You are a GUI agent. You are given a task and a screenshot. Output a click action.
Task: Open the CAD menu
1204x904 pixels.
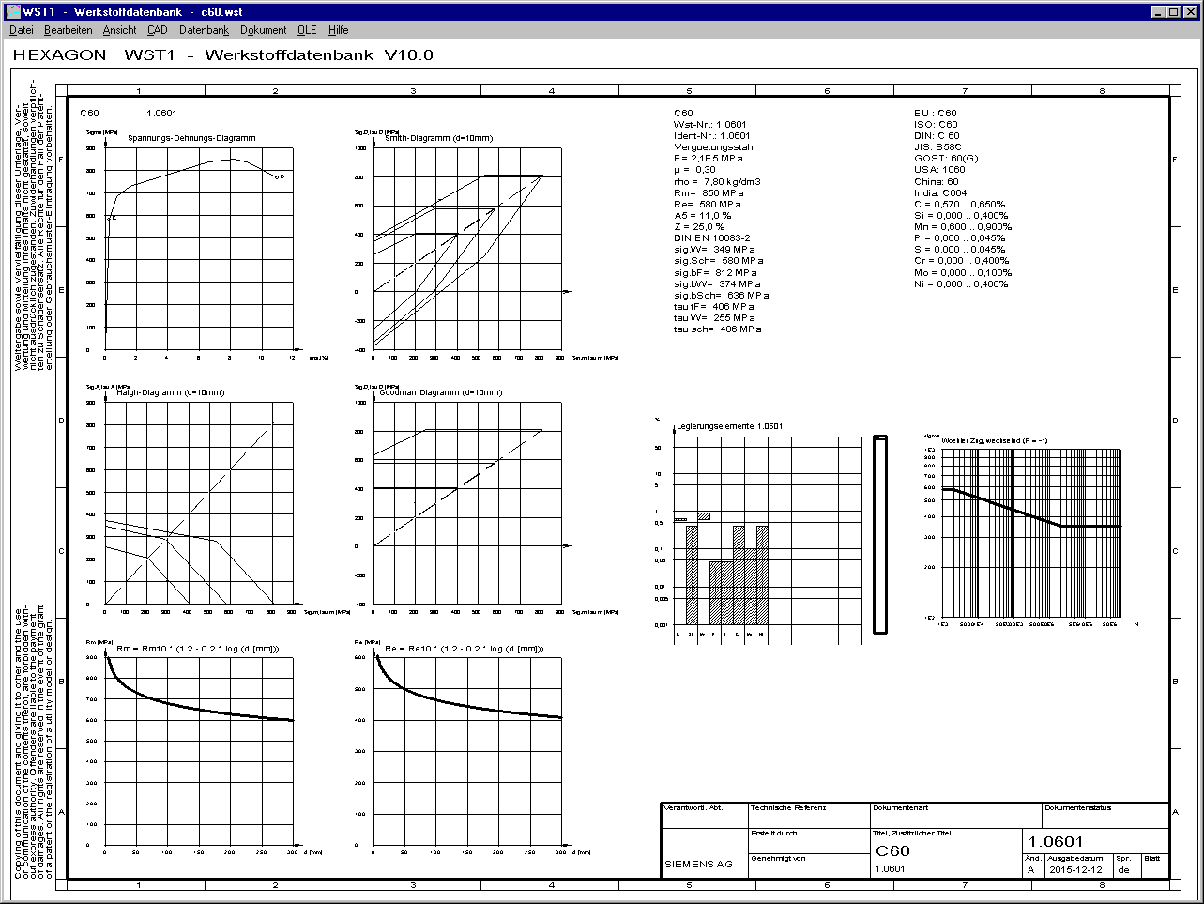coord(157,30)
